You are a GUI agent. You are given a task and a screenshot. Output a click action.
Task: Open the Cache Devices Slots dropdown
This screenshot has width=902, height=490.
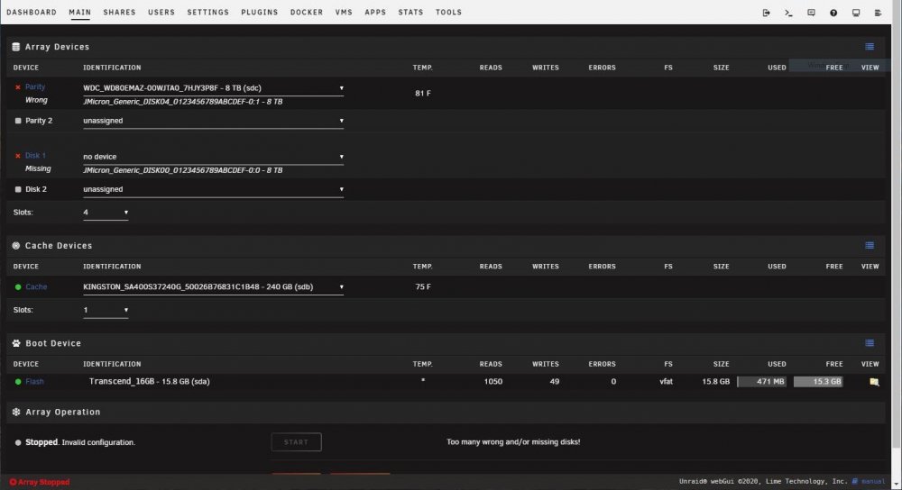[x=106, y=310]
